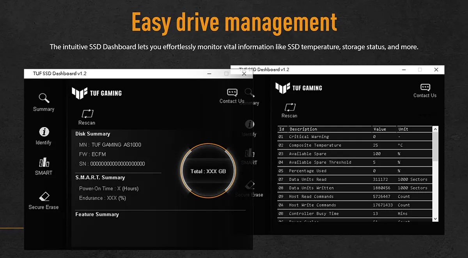The height and width of the screenshot is (258, 468).
Task: Click the Id column header in the SMART table
Action: [x=282, y=129]
